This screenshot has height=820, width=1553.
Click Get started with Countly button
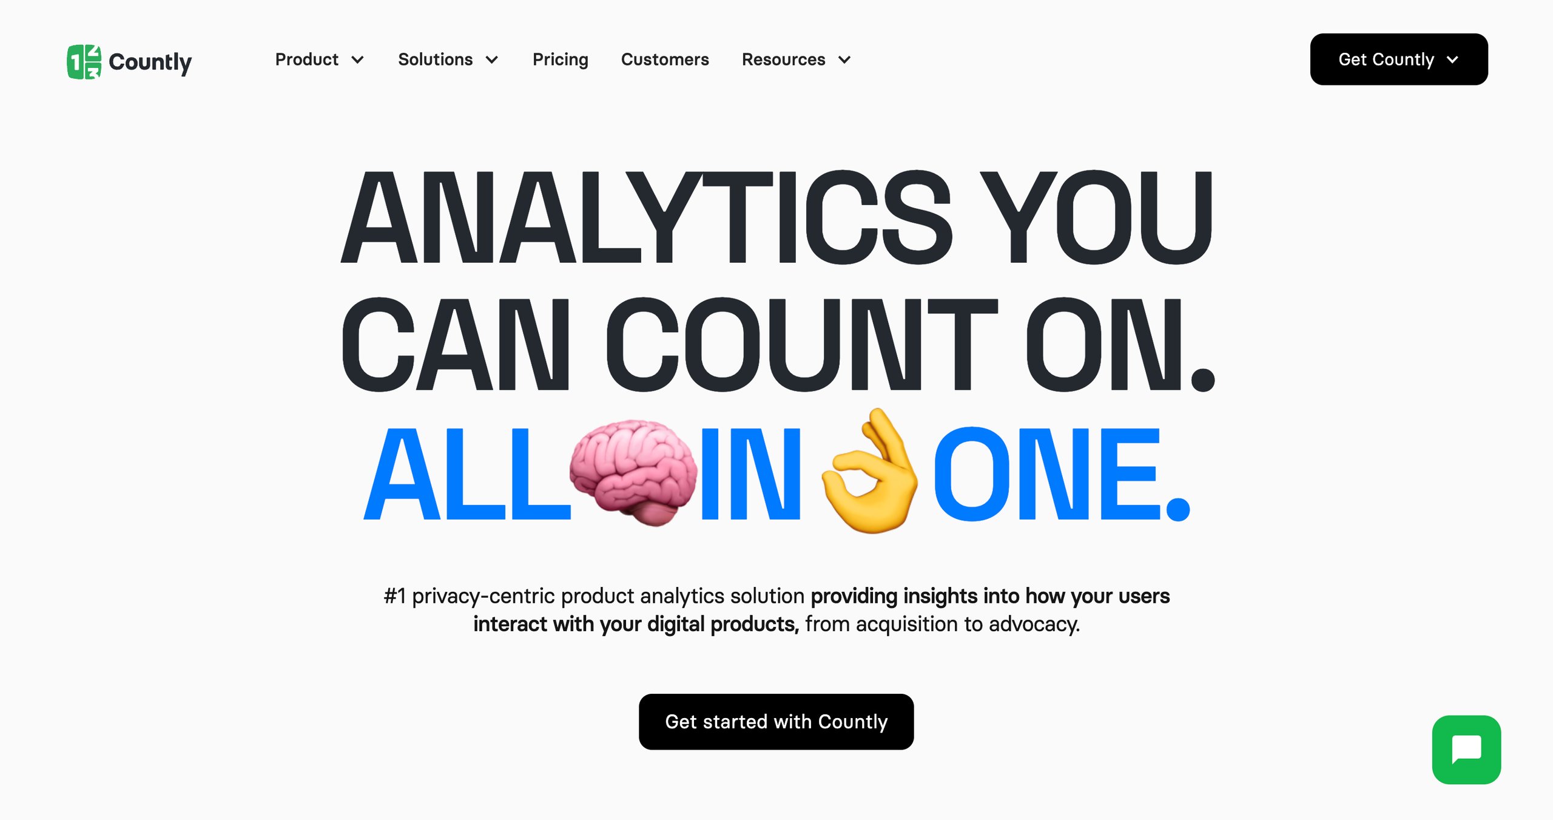pos(775,720)
